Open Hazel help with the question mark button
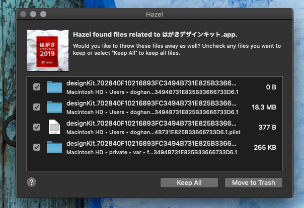Screen dimensions: 304x208 pyautogui.click(x=31, y=182)
